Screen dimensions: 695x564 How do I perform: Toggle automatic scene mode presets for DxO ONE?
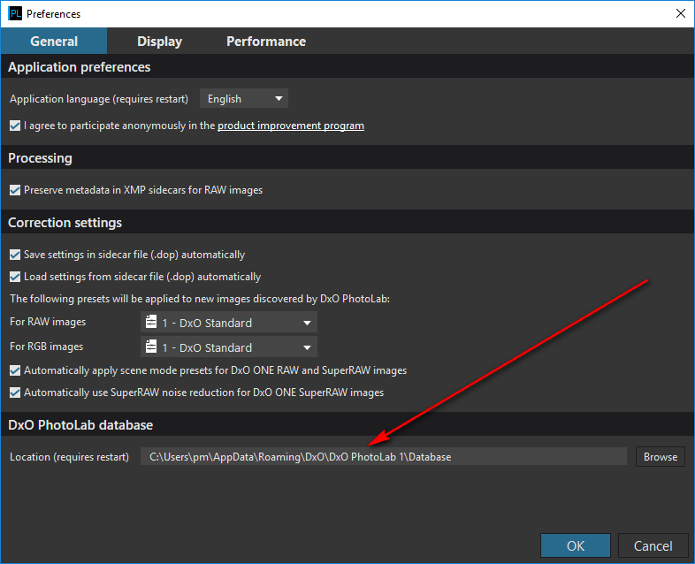pyautogui.click(x=15, y=370)
